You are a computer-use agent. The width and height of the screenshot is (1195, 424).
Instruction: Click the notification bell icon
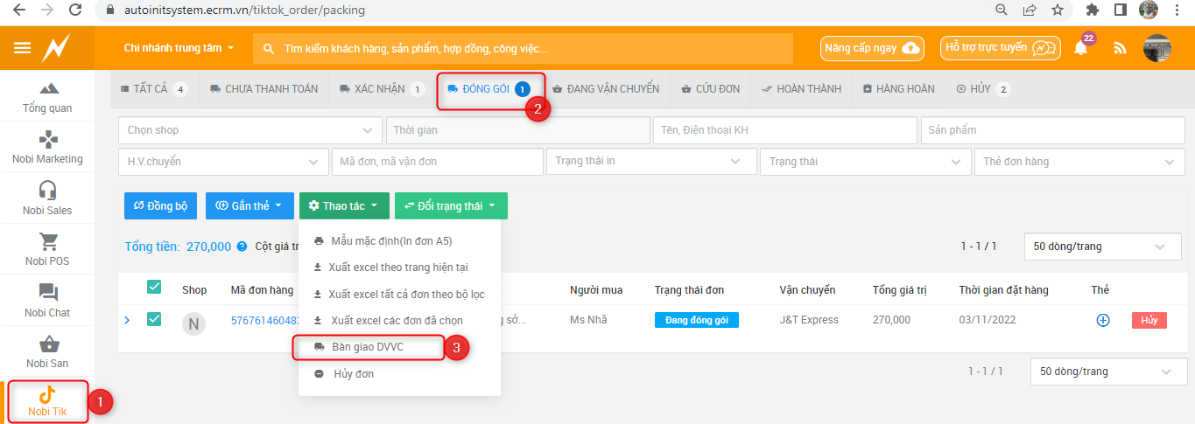tap(1081, 49)
